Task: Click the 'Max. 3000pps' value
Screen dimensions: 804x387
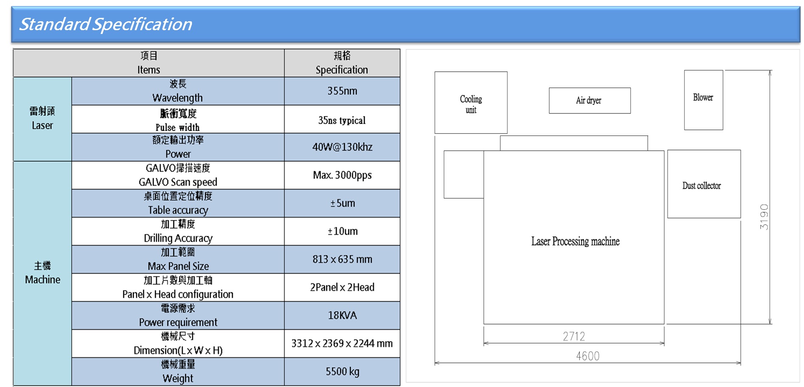Action: [x=342, y=175]
